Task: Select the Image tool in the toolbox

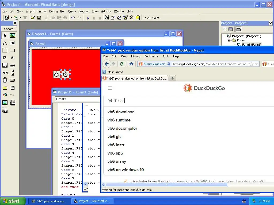Action: [x=5, y=103]
